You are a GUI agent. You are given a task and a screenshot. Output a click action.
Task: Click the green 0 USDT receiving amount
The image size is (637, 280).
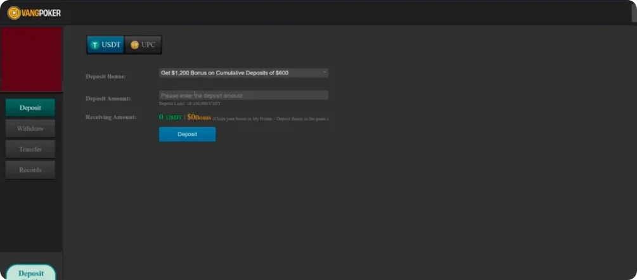point(171,117)
